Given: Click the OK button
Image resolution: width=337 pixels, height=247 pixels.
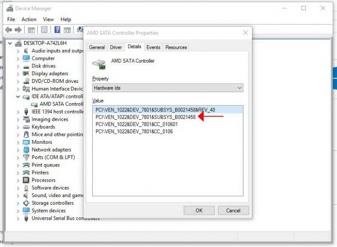Looking at the screenshot, I should point(199,210).
